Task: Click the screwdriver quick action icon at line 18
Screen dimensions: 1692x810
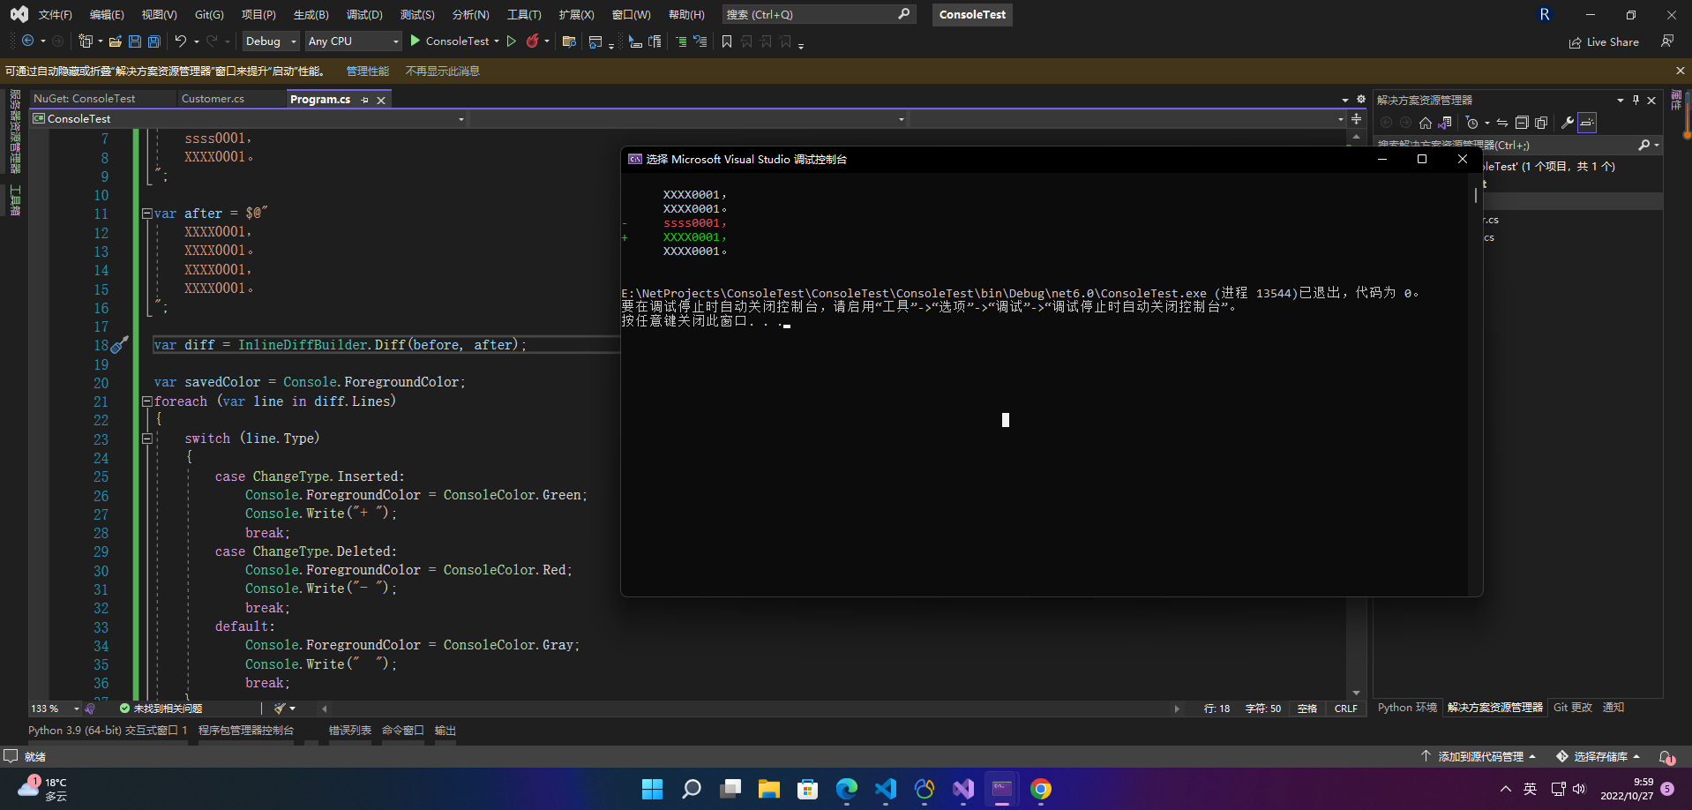Action: pyautogui.click(x=120, y=344)
